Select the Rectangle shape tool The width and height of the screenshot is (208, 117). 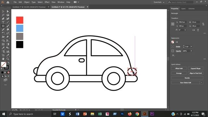[3, 26]
